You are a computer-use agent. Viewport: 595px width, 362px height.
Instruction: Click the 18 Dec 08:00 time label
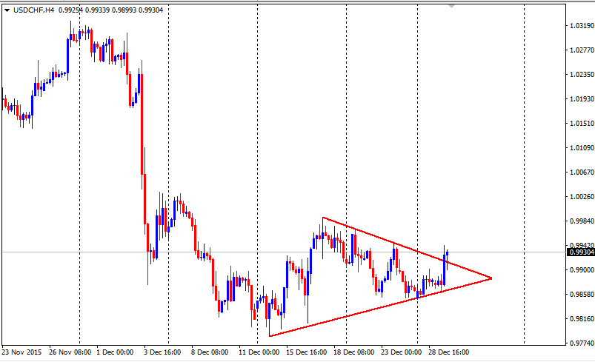pyautogui.click(x=354, y=352)
